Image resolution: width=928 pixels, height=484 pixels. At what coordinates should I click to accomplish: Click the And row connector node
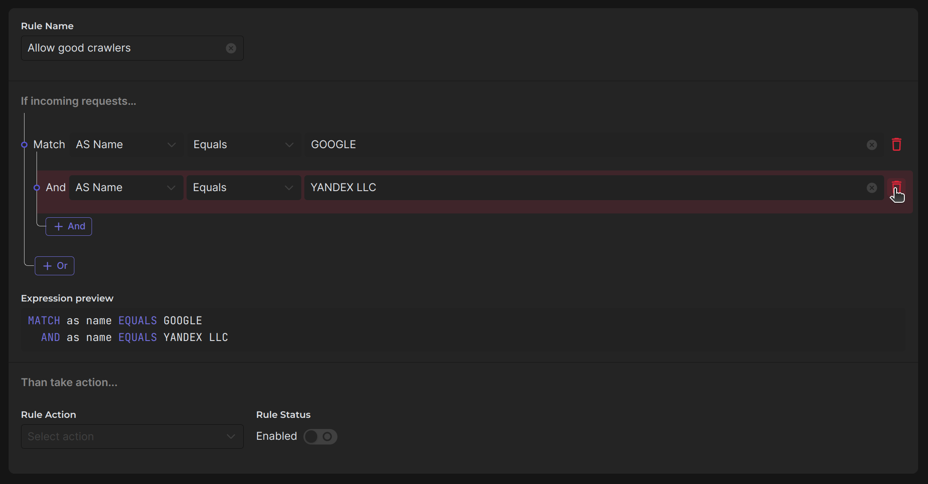[37, 188]
